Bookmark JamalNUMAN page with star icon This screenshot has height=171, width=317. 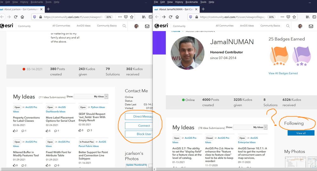[x=294, y=17]
